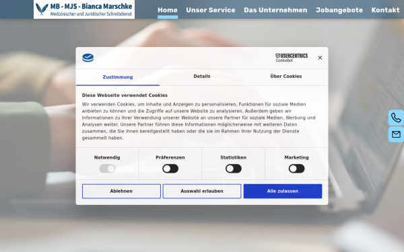This screenshot has height=252, width=404.
Task: Enable the Präferenzen cookies switch
Action: point(170,169)
